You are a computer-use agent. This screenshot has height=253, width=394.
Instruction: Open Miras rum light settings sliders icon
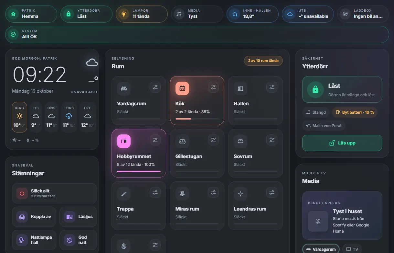pos(213,192)
